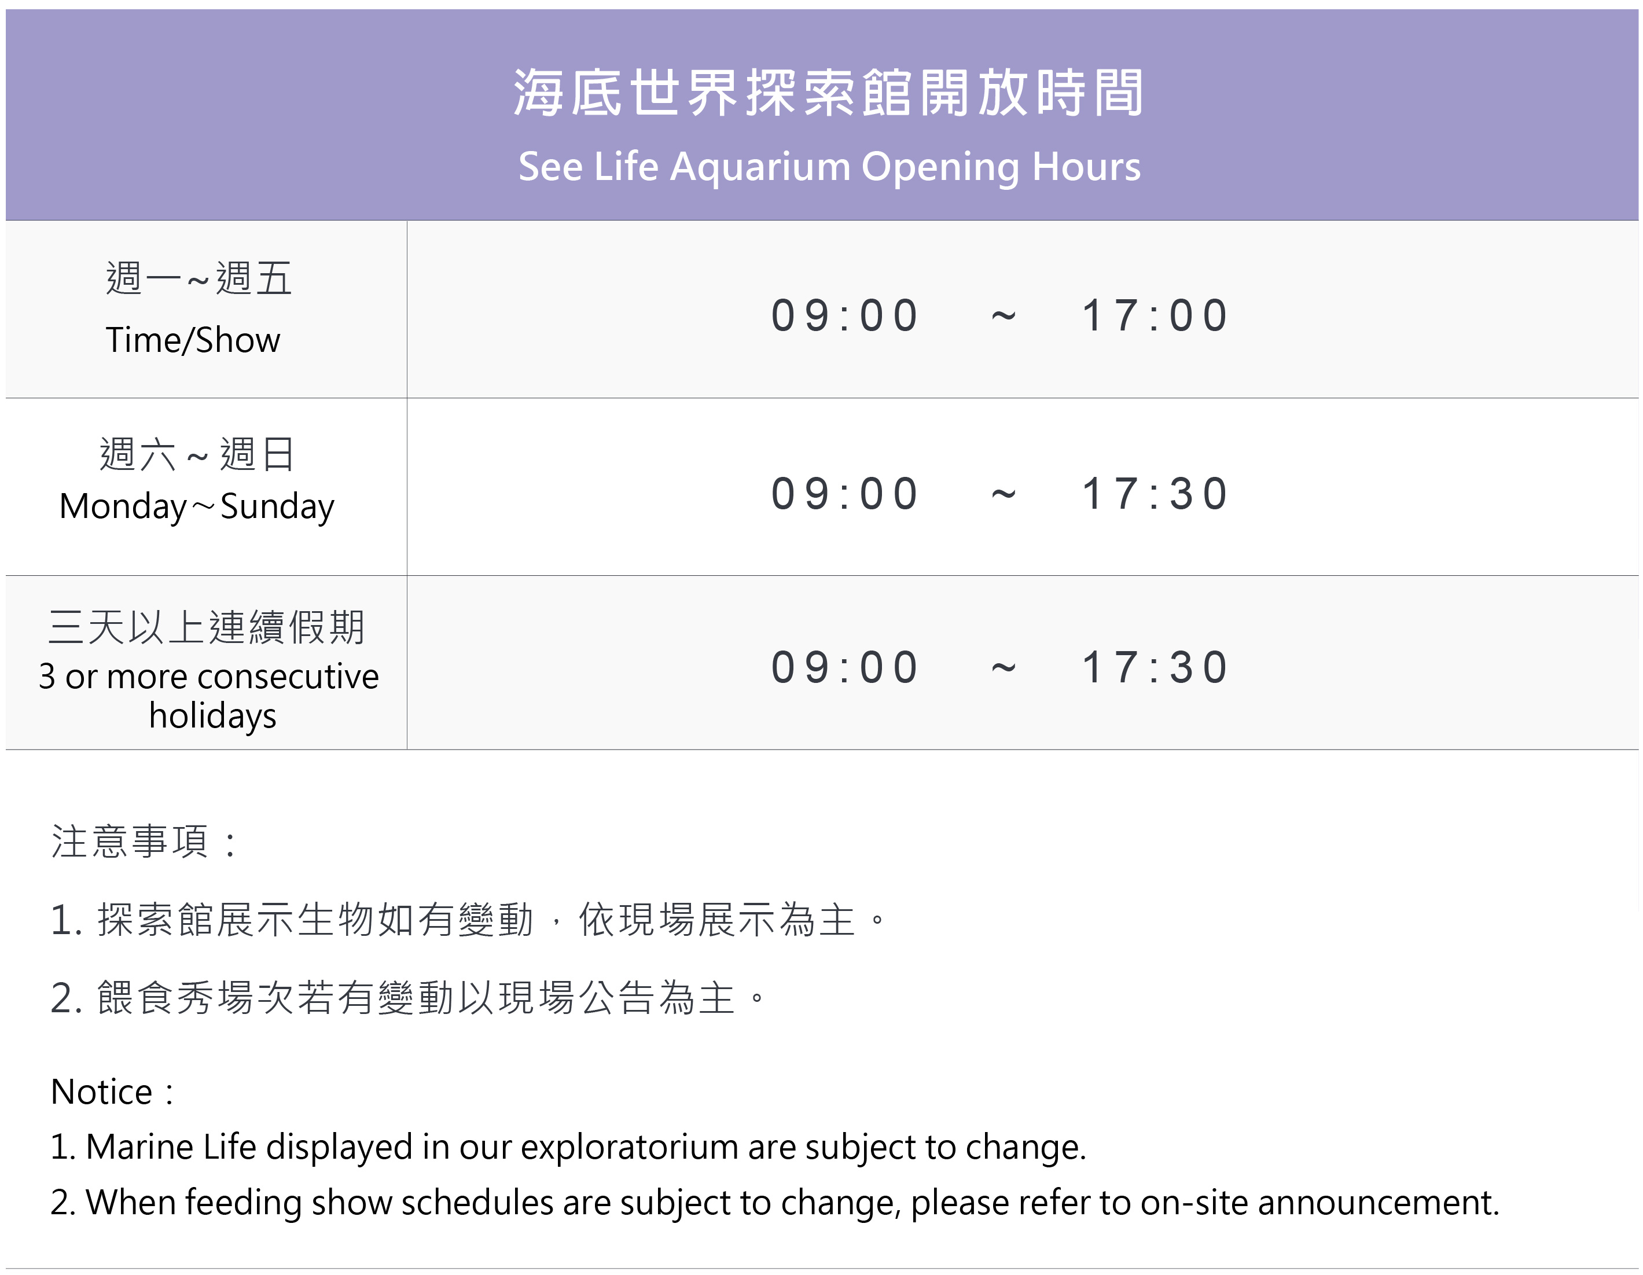Click the 'Time/Show' label text
This screenshot has height=1275, width=1643.
click(x=193, y=340)
